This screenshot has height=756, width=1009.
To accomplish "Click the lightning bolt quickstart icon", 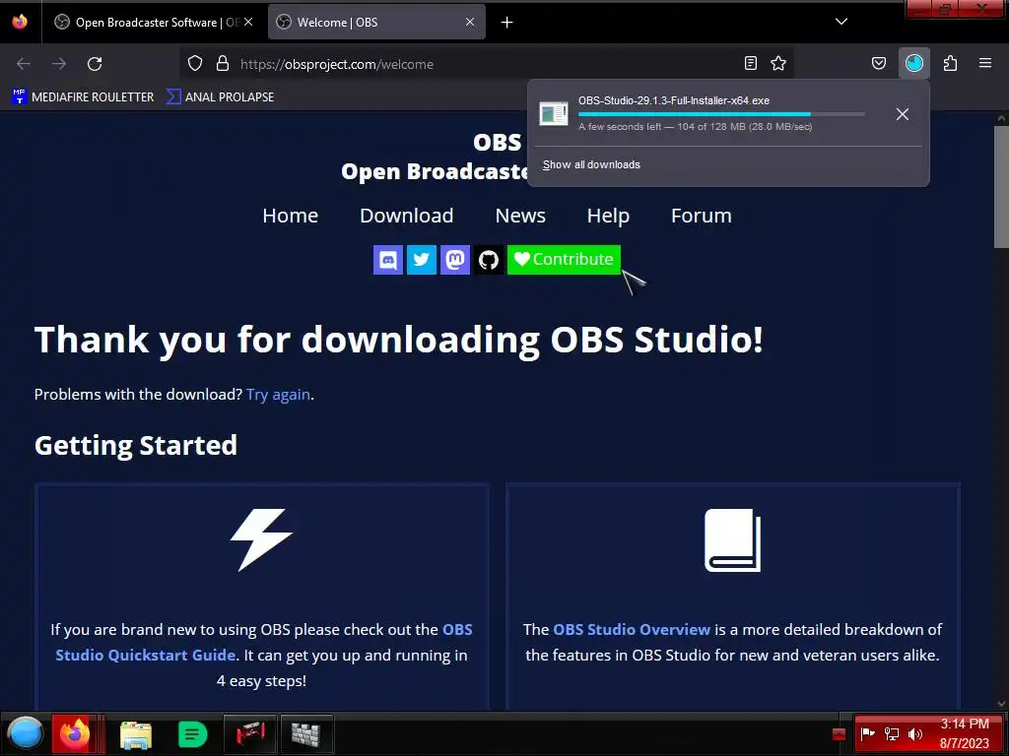I will click(x=261, y=540).
